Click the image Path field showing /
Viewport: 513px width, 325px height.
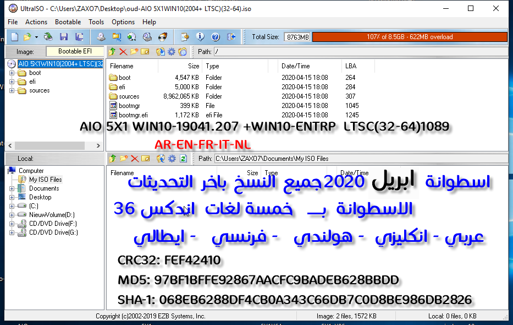tap(361, 51)
